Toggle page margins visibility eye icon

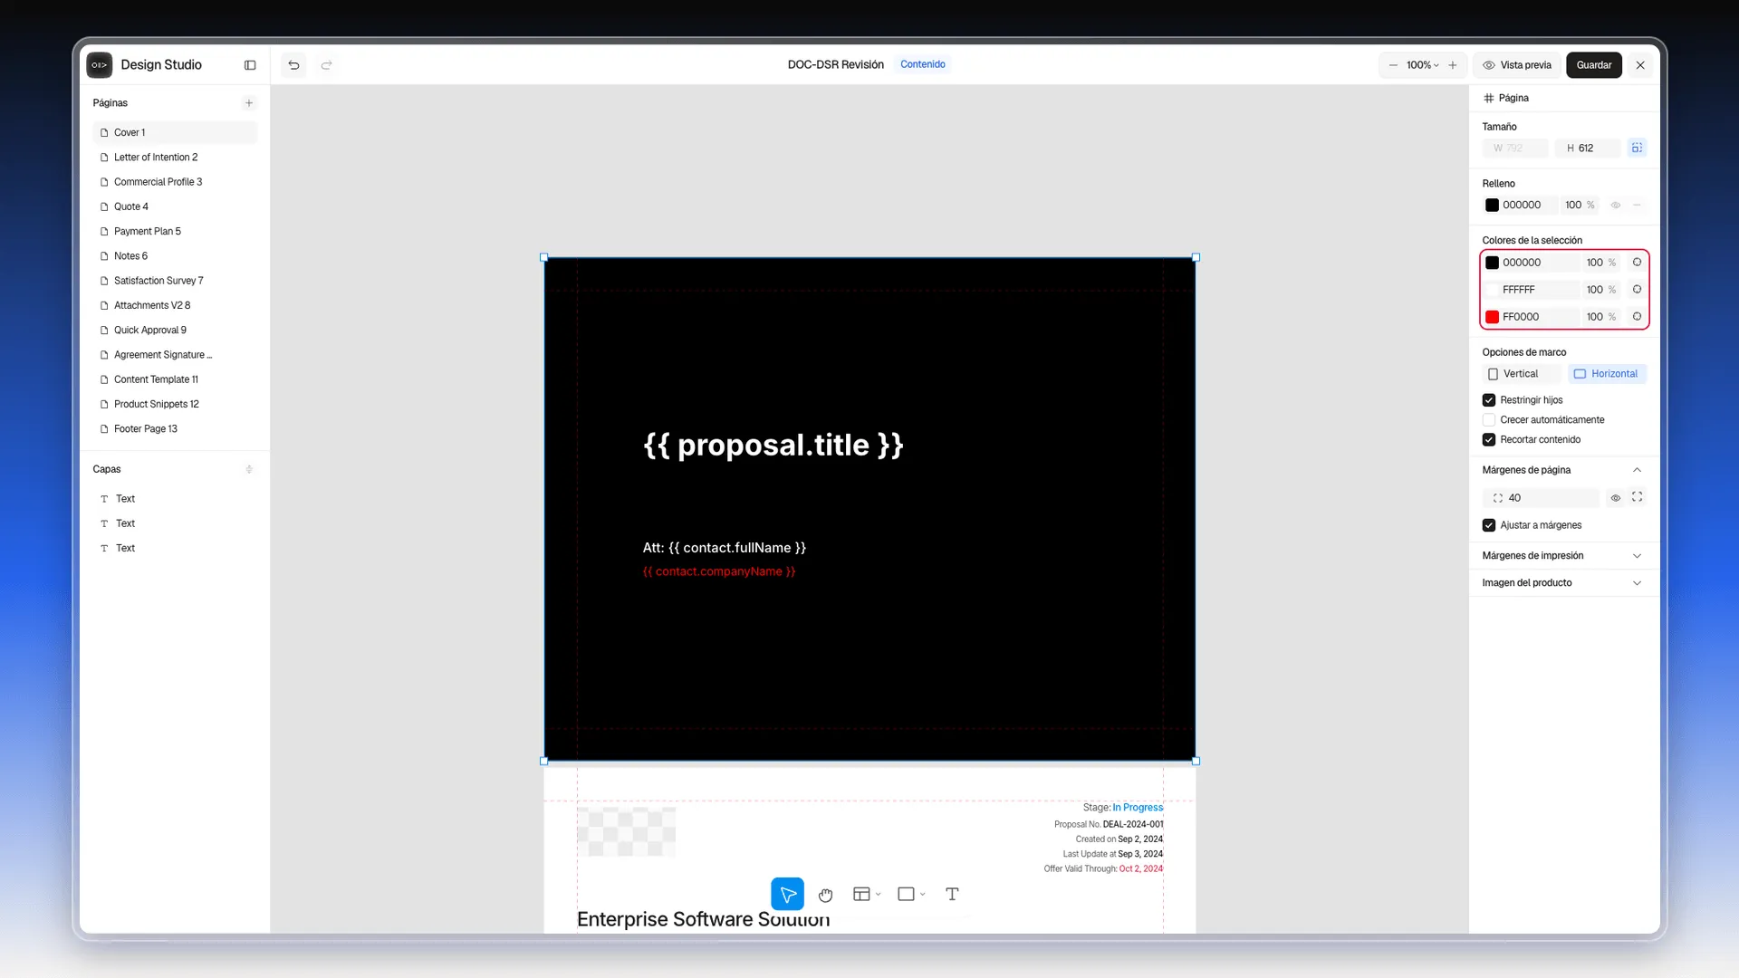point(1615,498)
